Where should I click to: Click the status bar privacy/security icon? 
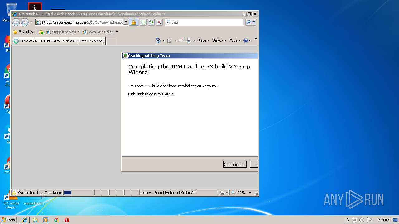pos(221,193)
